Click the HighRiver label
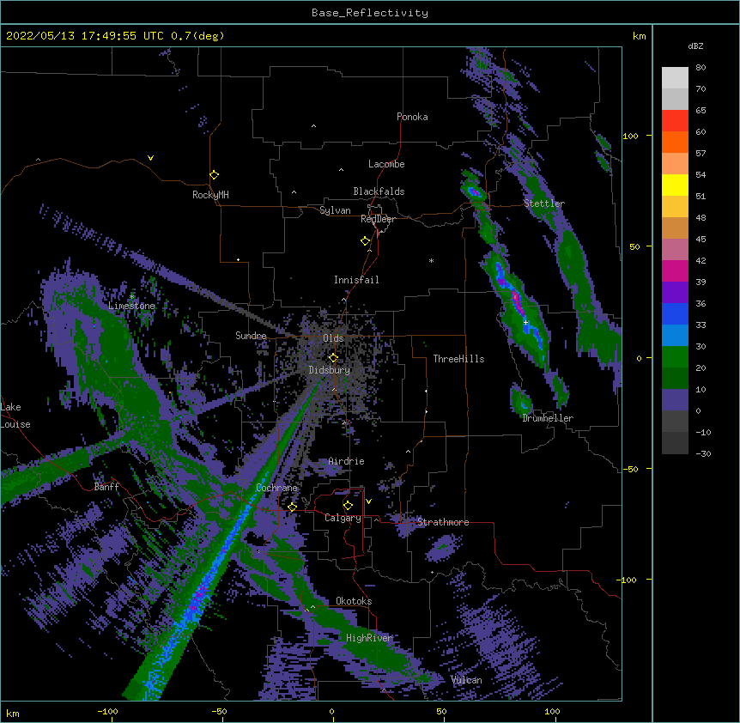The height and width of the screenshot is (723, 740). point(369,638)
